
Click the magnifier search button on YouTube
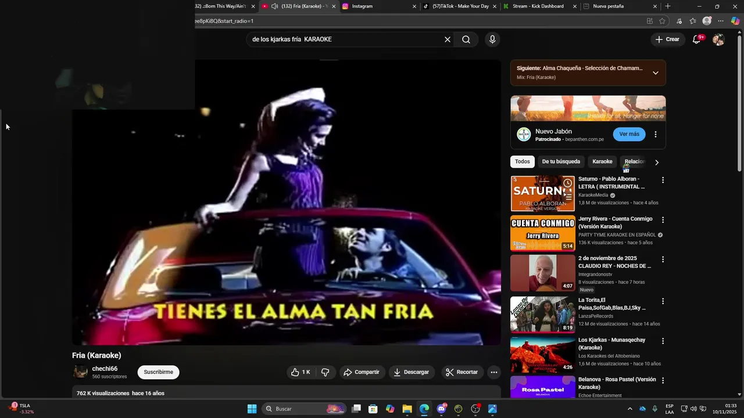pyautogui.click(x=466, y=39)
